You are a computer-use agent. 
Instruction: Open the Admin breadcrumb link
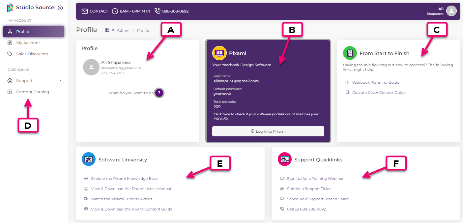click(x=123, y=30)
